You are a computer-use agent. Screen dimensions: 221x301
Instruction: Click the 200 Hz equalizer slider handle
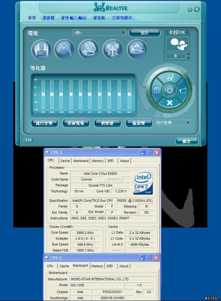pyautogui.click(x=52, y=94)
